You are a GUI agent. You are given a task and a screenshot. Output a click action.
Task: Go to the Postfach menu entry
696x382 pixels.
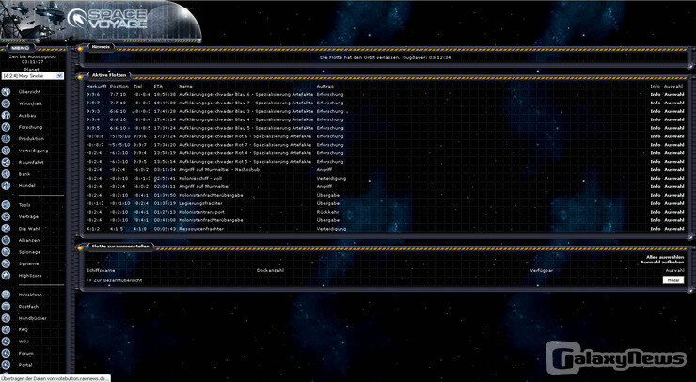28,307
